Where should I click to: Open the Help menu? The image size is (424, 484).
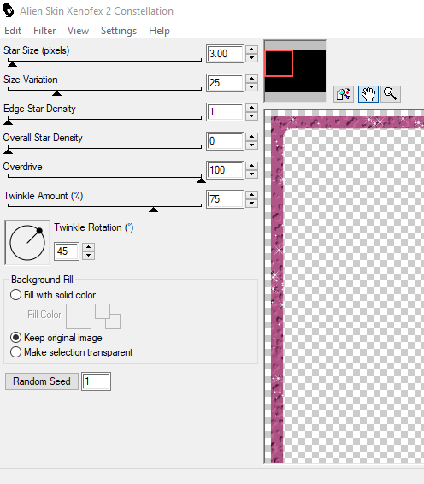point(159,31)
